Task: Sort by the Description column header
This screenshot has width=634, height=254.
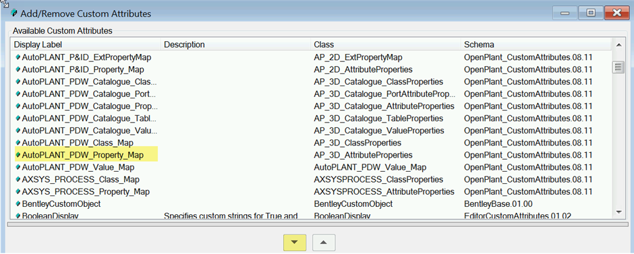Action: click(x=236, y=44)
